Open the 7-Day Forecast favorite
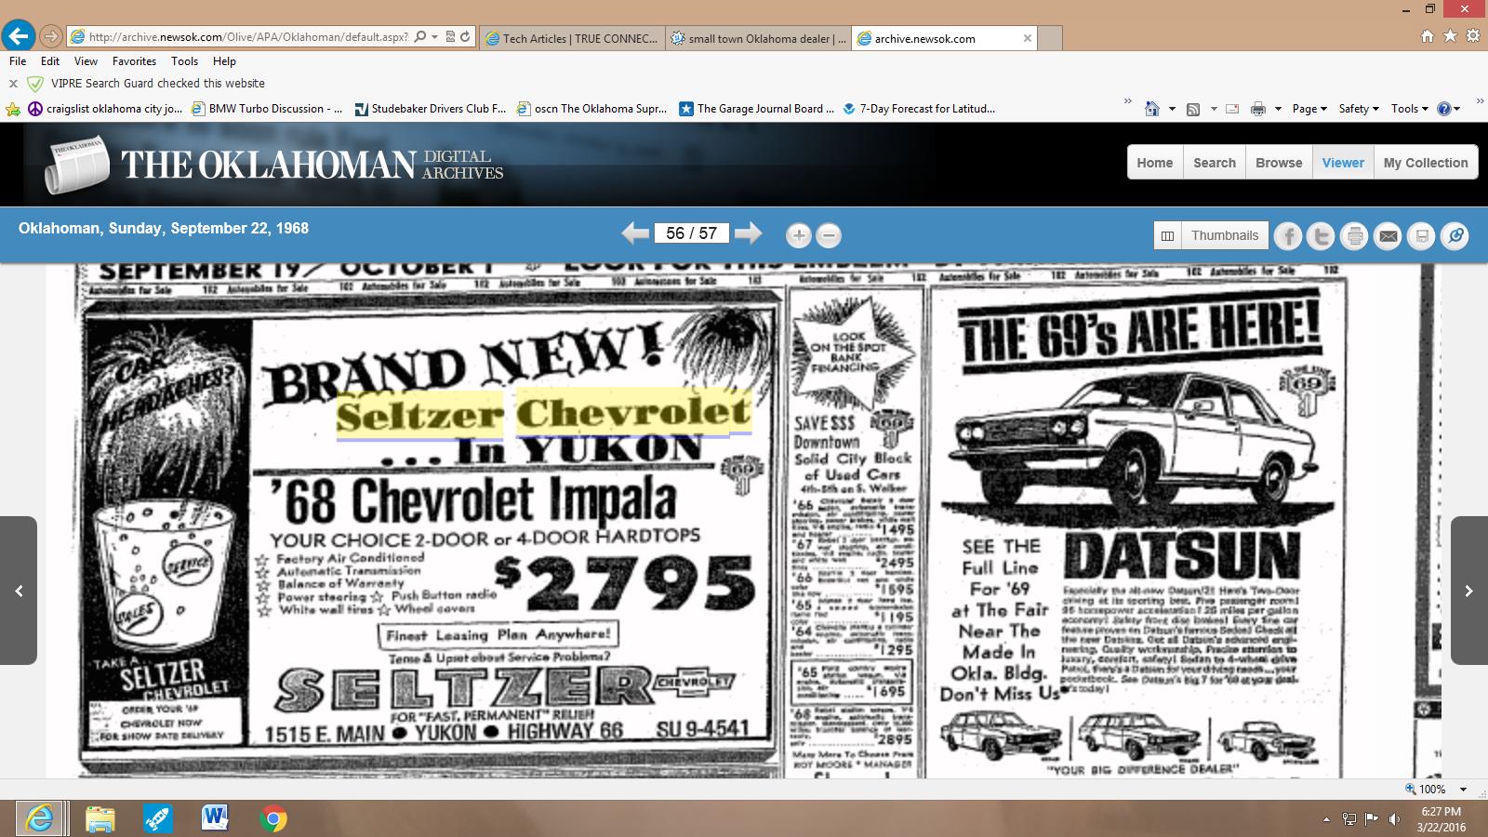Viewport: 1488px width, 837px height. coord(919,109)
